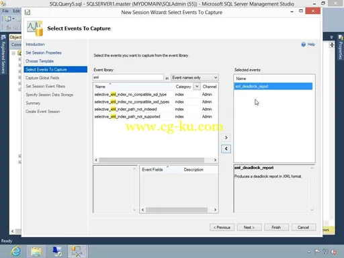Click Description column header in fields panel
The width and height of the screenshot is (344, 258).
(x=193, y=169)
